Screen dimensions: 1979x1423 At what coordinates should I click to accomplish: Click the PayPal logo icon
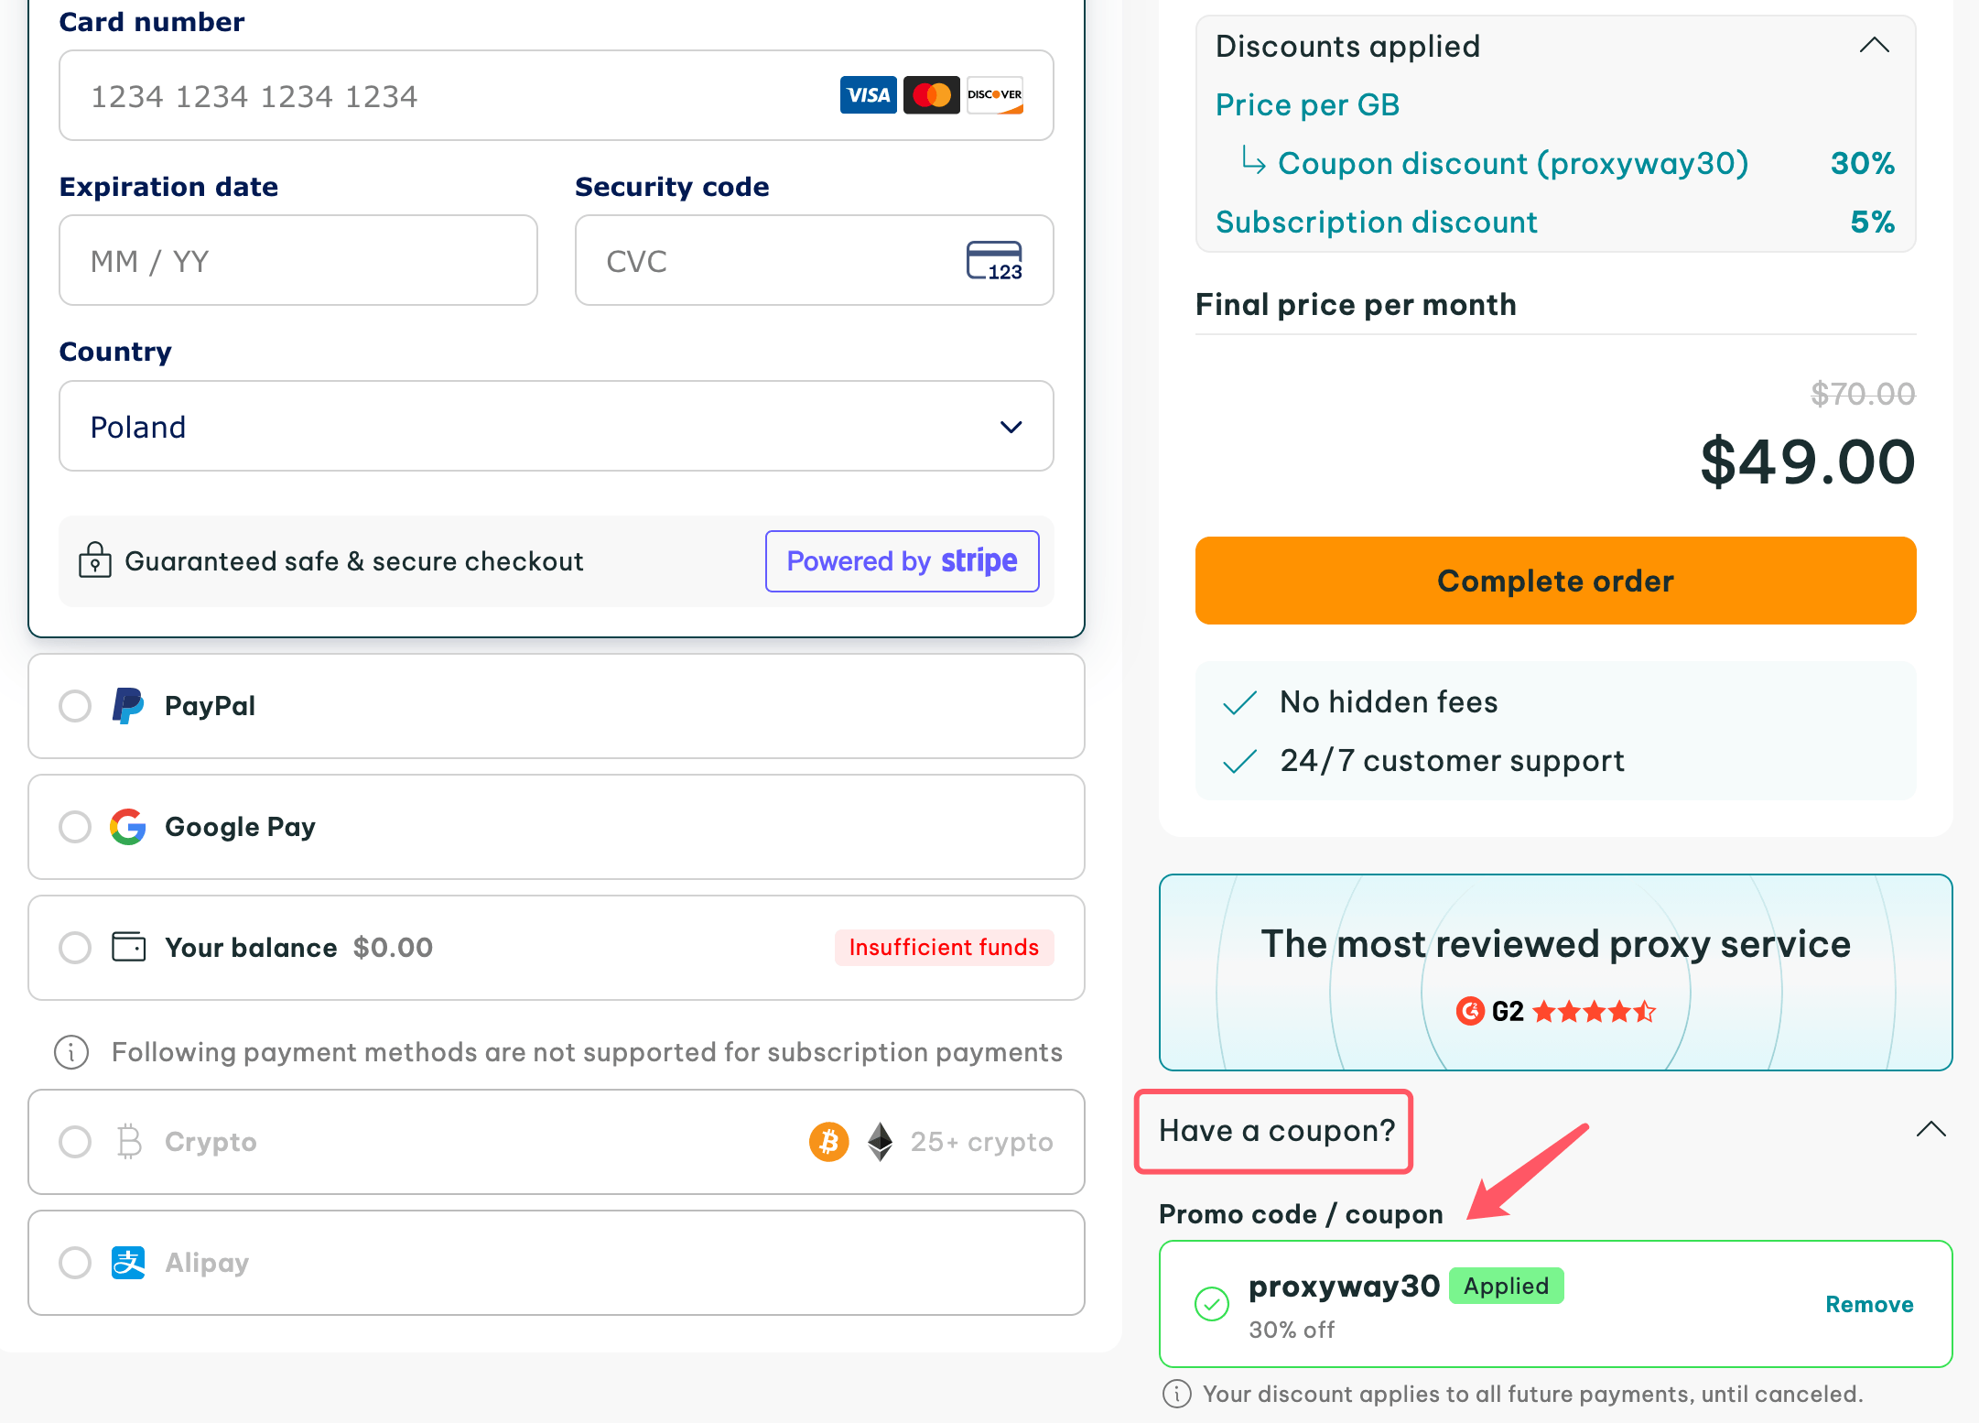tap(128, 706)
